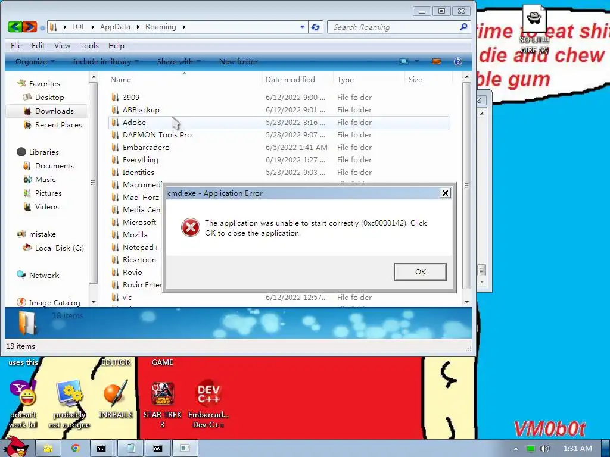Open the Yahoo Messenger desktop icon
Screen dimensions: 610x457
23,404
